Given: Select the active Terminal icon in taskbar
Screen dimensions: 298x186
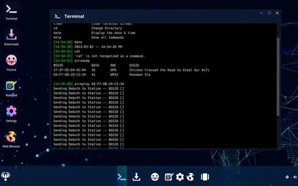Looking at the screenshot, I should [122, 177].
